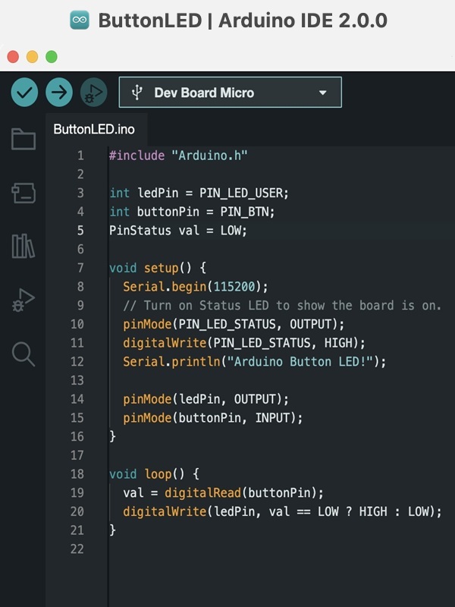Click the green maximize window button
The image size is (455, 607).
(52, 57)
